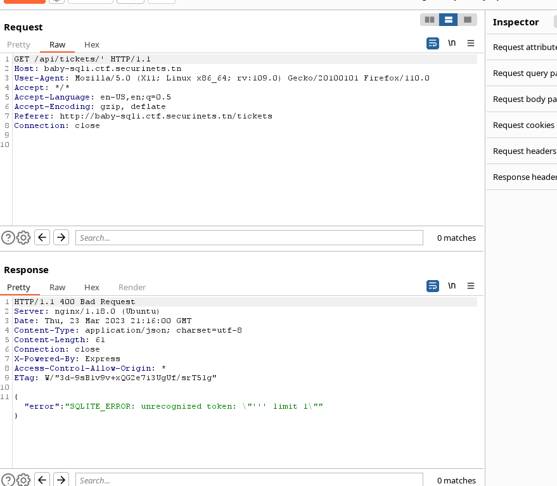Open the Request panel options menu

471,43
